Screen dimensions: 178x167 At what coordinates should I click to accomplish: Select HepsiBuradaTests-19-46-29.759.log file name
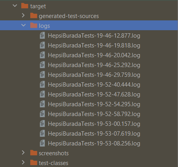click(94, 75)
